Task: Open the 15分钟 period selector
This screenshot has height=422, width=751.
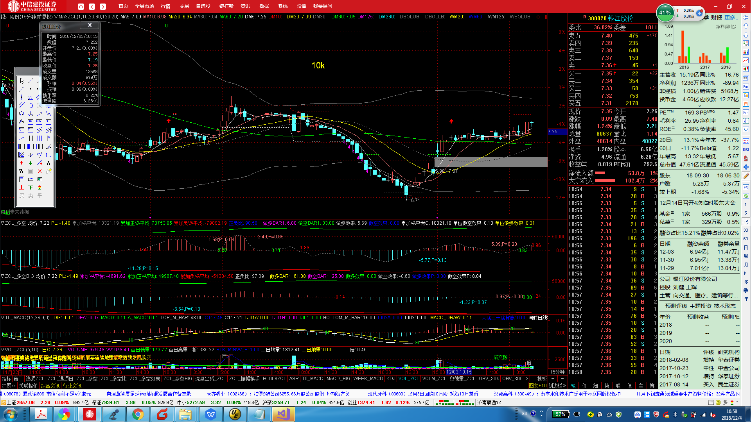Action: [557, 372]
